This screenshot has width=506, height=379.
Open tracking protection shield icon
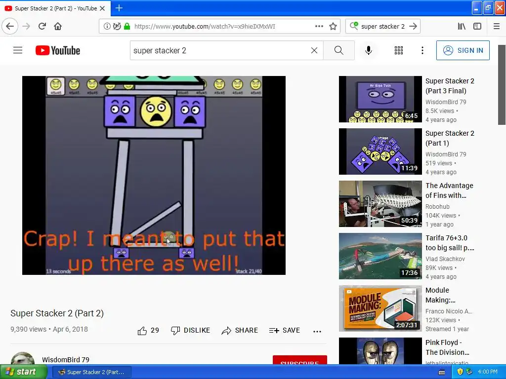pyautogui.click(x=117, y=27)
